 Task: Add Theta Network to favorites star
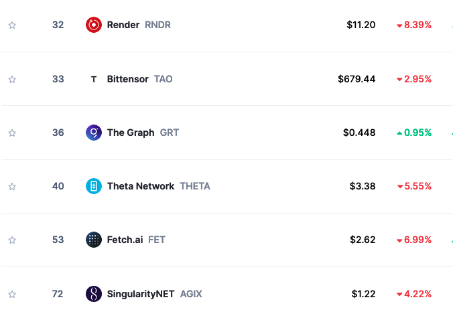(x=12, y=186)
